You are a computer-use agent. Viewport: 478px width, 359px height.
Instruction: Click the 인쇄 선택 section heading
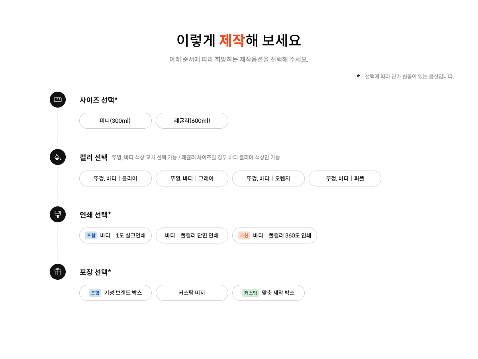tap(95, 215)
